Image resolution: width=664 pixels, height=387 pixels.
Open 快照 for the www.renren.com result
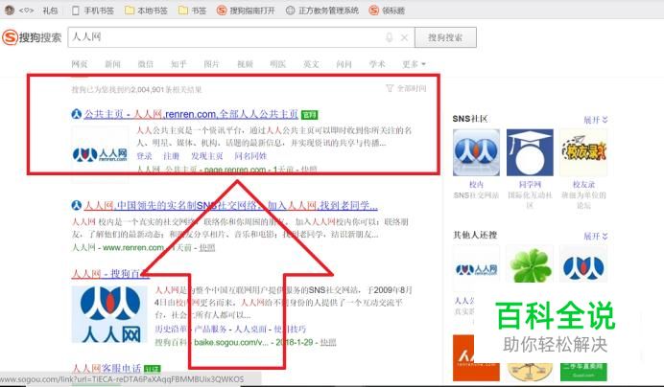tap(207, 247)
